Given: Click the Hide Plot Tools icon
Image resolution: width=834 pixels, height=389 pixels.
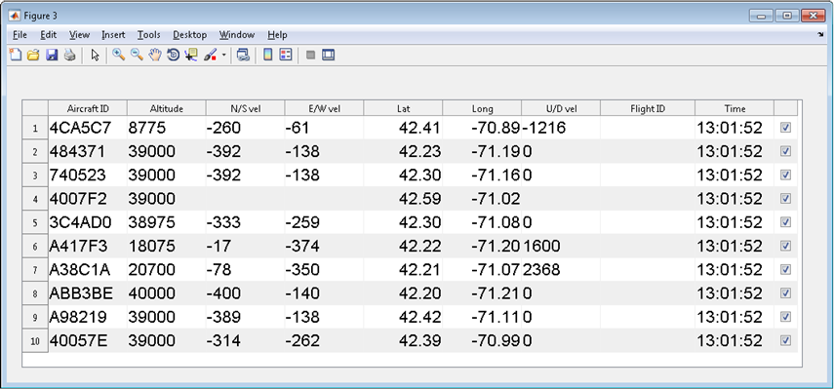Looking at the screenshot, I should [x=311, y=55].
